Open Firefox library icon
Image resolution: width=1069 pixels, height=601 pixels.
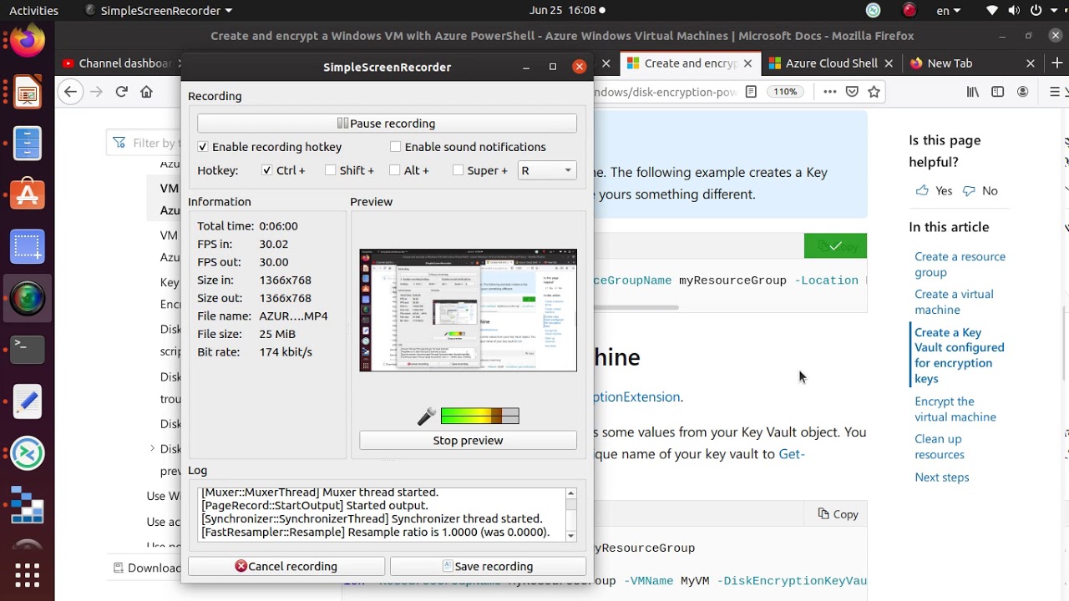click(973, 92)
